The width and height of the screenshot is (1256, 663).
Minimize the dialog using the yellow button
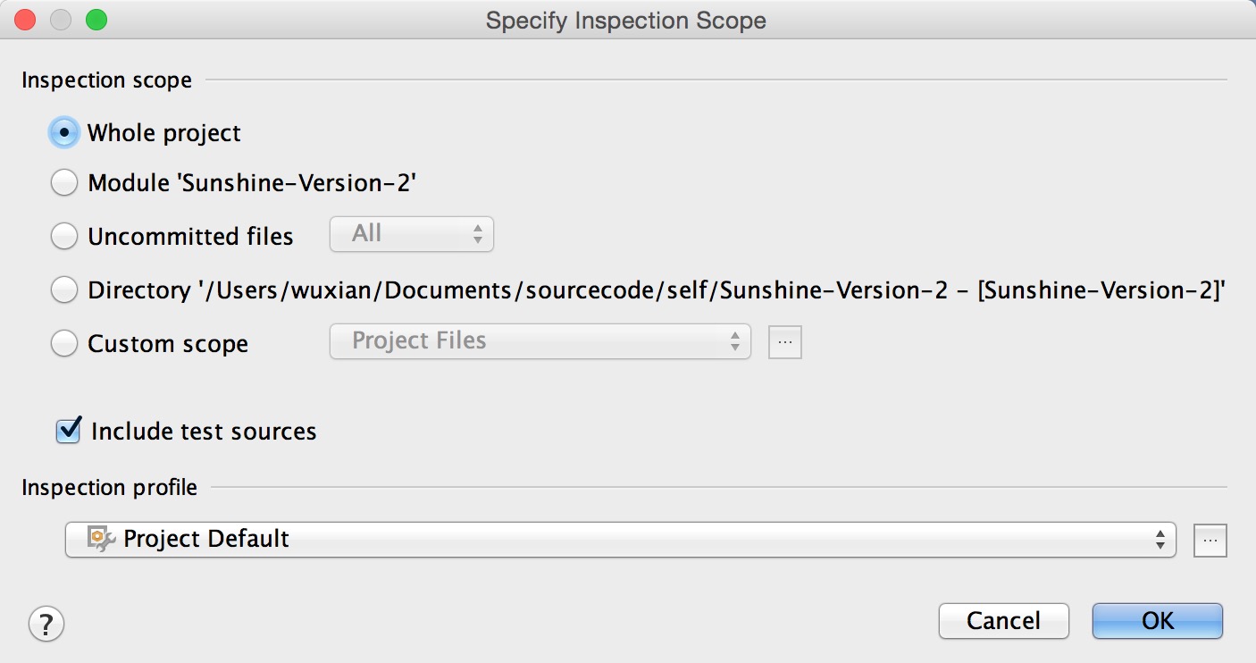[61, 20]
